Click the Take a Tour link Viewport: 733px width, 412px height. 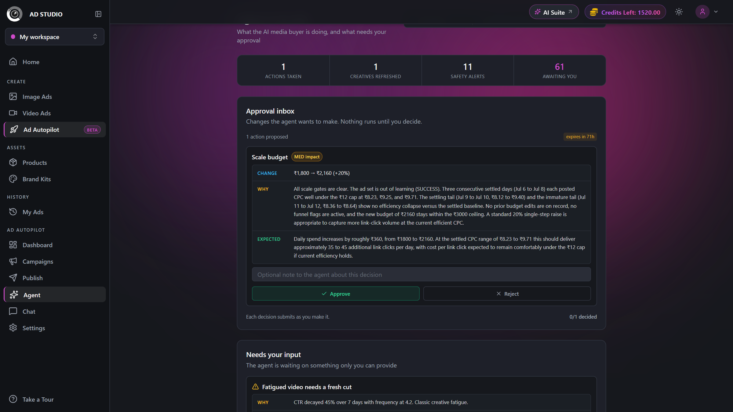(x=55, y=399)
